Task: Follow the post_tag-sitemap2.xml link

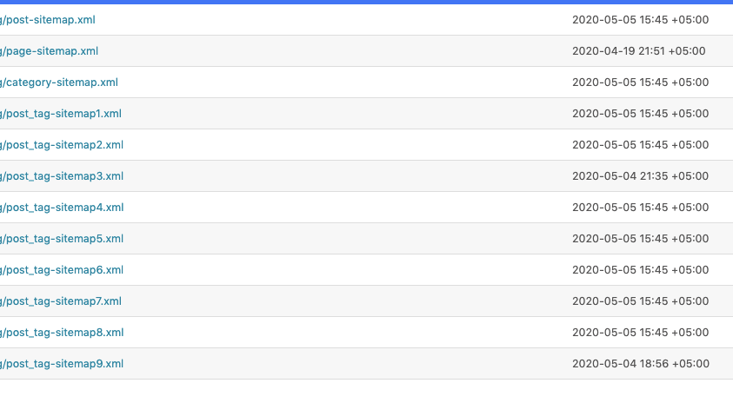Action: click(x=63, y=145)
